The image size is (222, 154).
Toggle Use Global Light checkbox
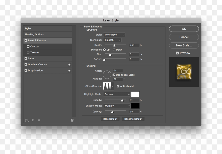[114, 75]
